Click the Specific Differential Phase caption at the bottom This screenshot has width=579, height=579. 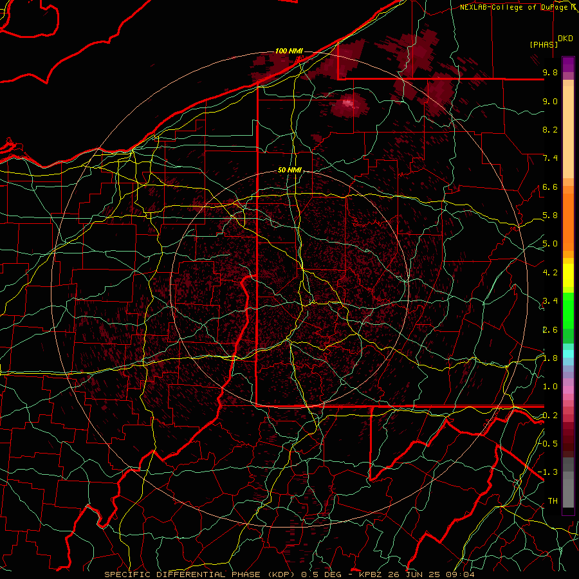click(289, 574)
